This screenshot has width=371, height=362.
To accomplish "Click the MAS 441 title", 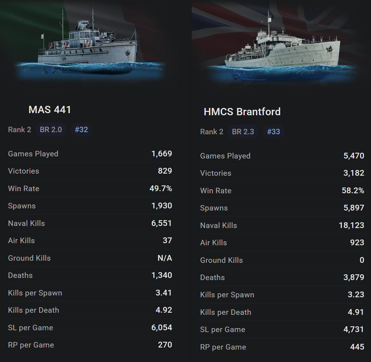I will coord(50,109).
